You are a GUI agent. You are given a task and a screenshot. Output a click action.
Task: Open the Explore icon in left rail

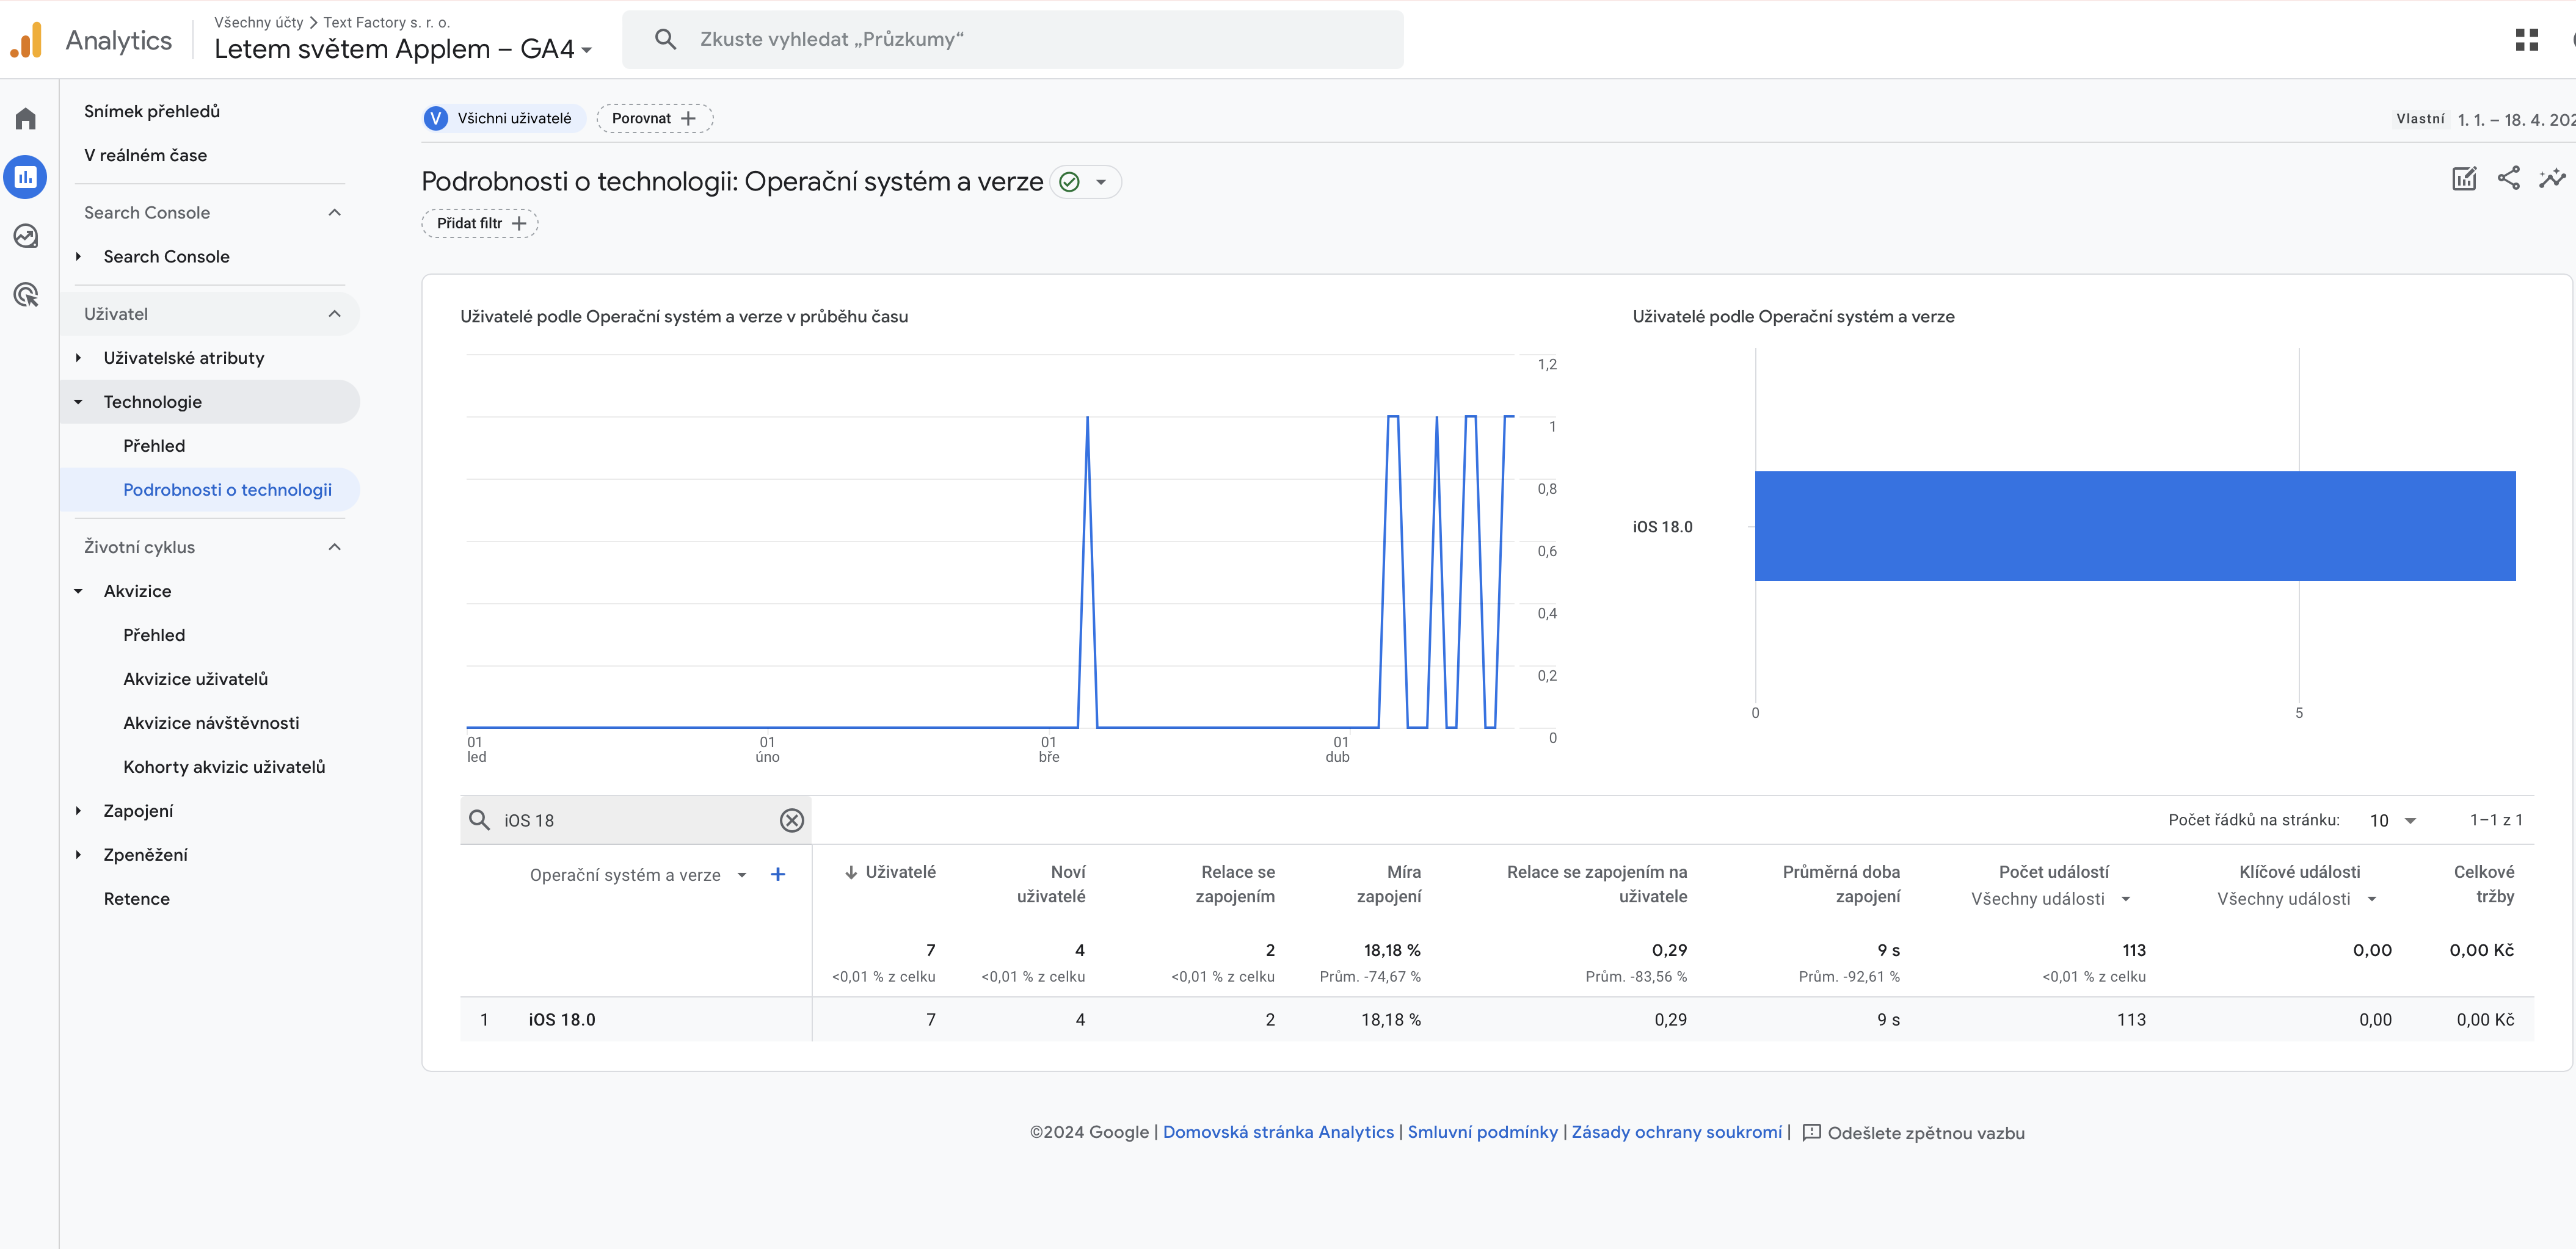click(x=26, y=236)
